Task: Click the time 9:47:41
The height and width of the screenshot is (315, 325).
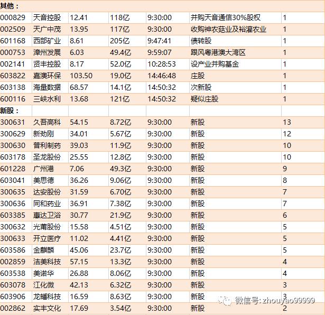Action: click(x=160, y=41)
